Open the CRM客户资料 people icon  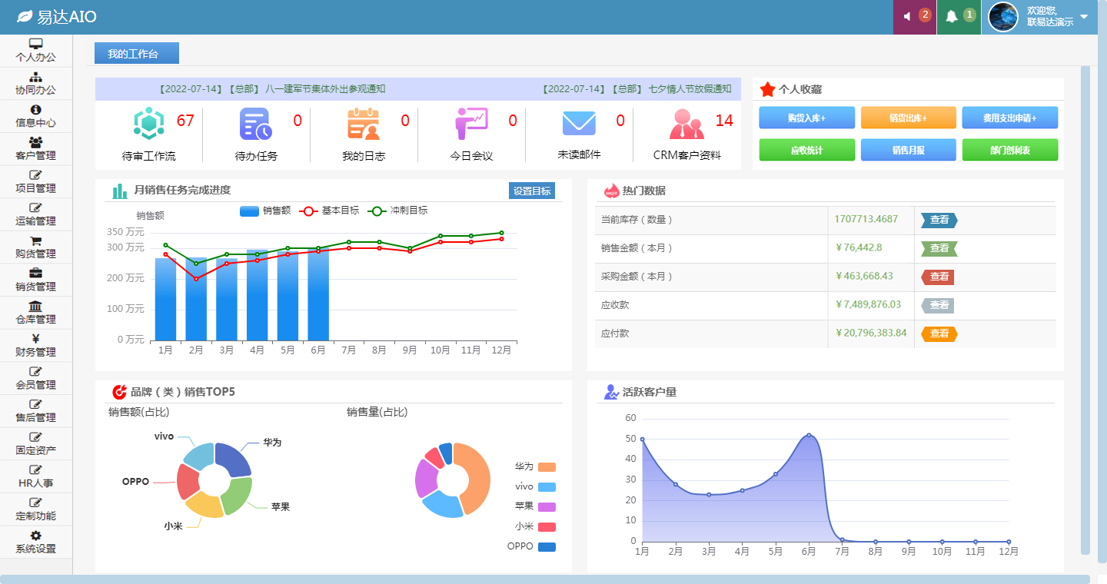coord(686,124)
